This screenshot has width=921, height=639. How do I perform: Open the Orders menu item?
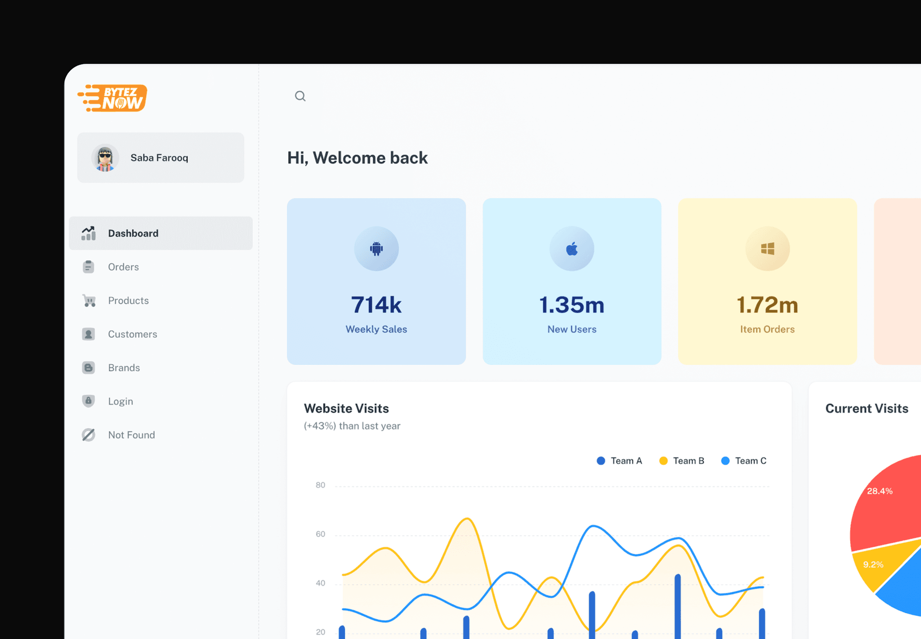tap(123, 267)
